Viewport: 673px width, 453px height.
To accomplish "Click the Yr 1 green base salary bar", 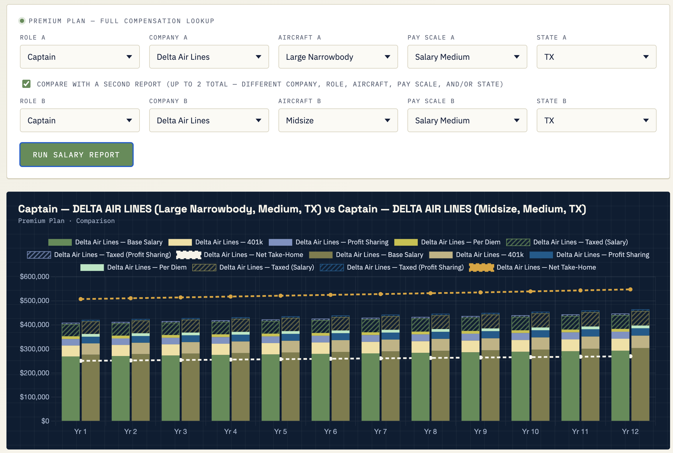I will pos(71,389).
